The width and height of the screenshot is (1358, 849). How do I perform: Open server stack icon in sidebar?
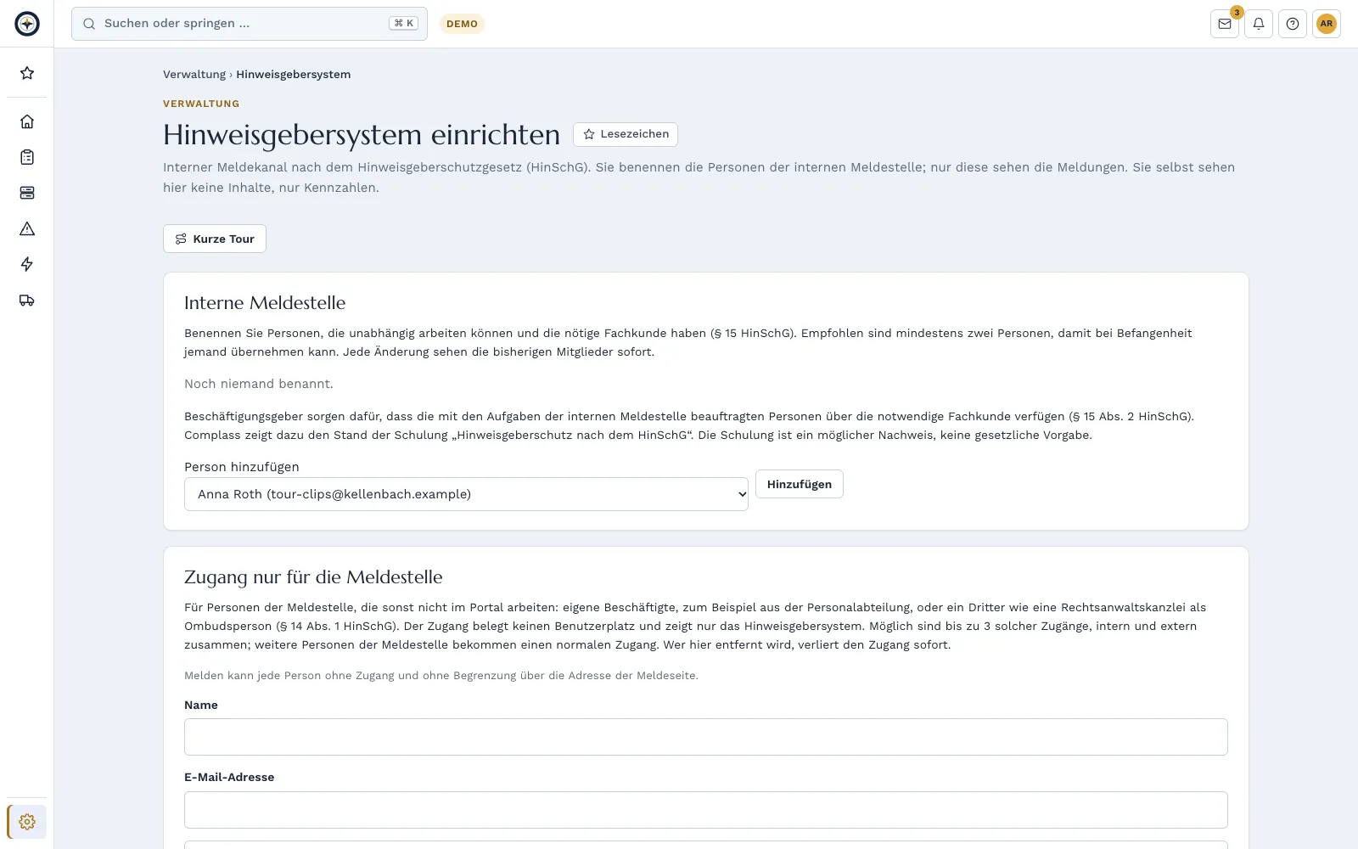click(x=27, y=193)
